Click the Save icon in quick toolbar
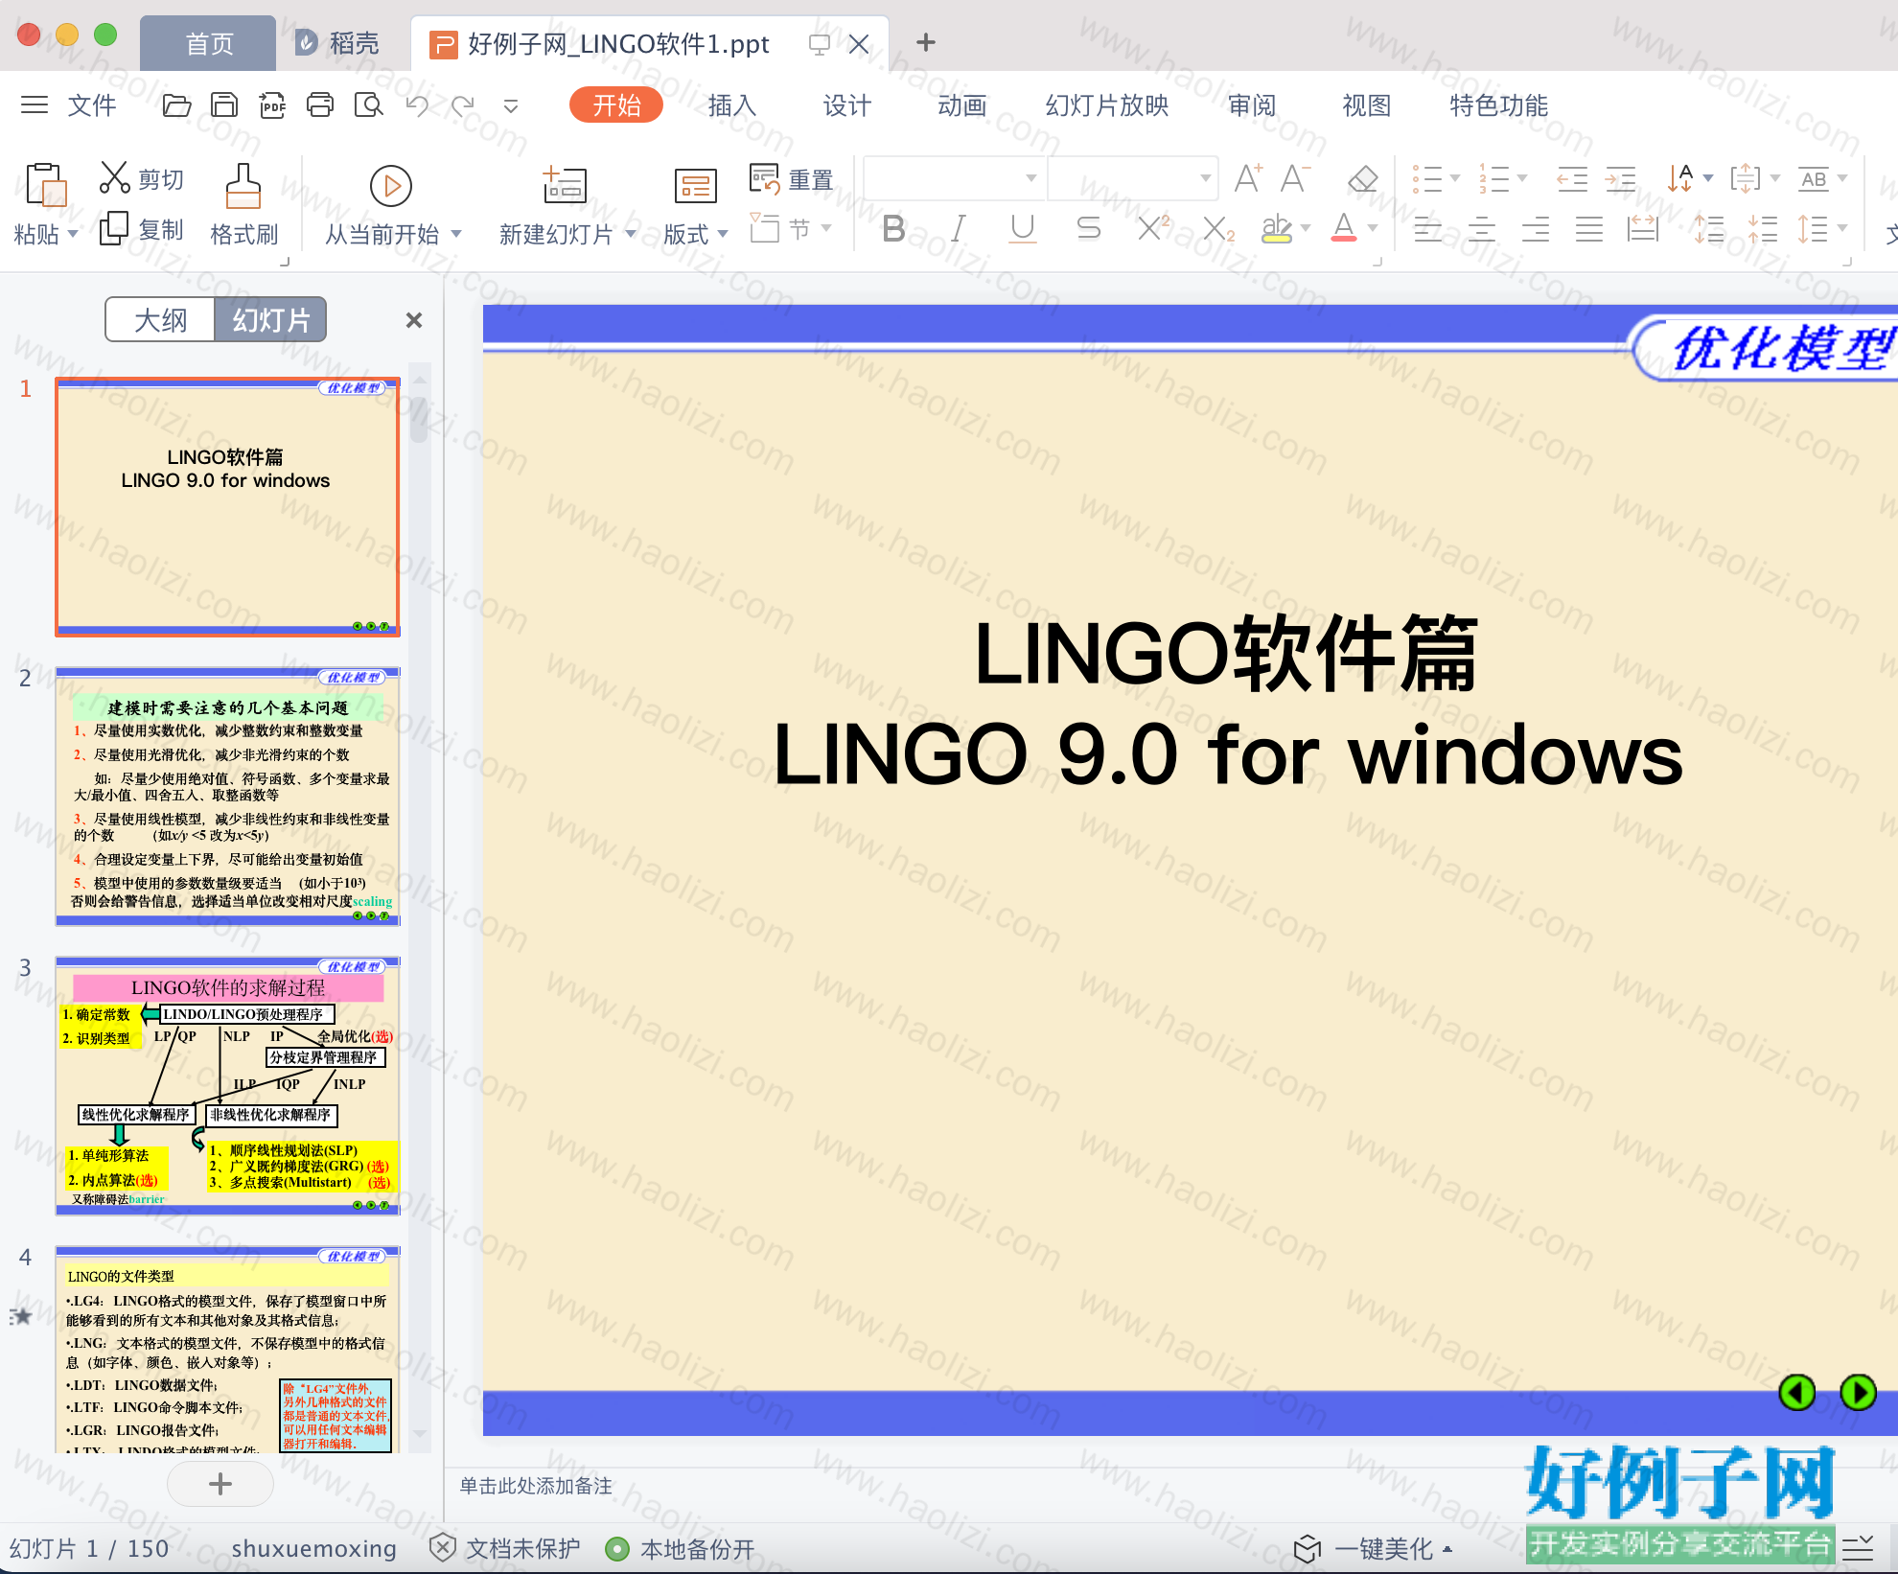 point(224,104)
